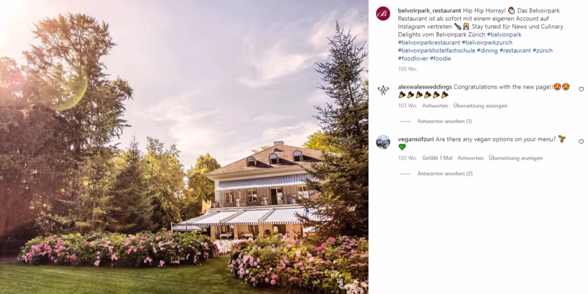Screen dimensions: 588x294
Task: Click the Belvoirpark villa post photo
Action: 184,147
